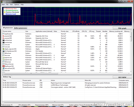
Task: Click the process list horizontal scrollbar thumb
Action: point(31,73)
